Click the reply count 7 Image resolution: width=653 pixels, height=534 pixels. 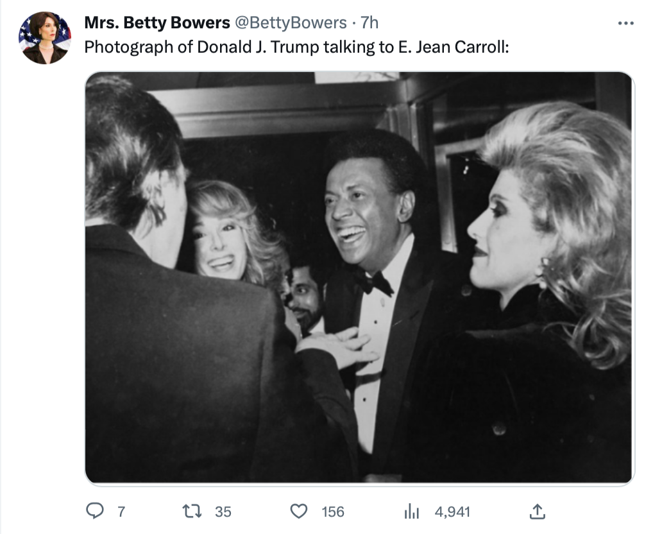120,512
